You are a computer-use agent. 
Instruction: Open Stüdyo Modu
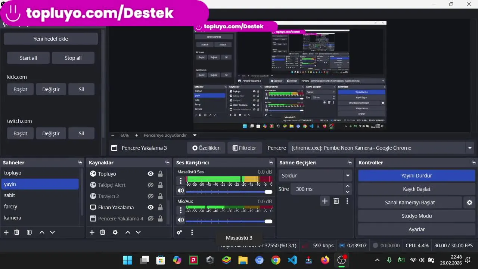pos(416,216)
